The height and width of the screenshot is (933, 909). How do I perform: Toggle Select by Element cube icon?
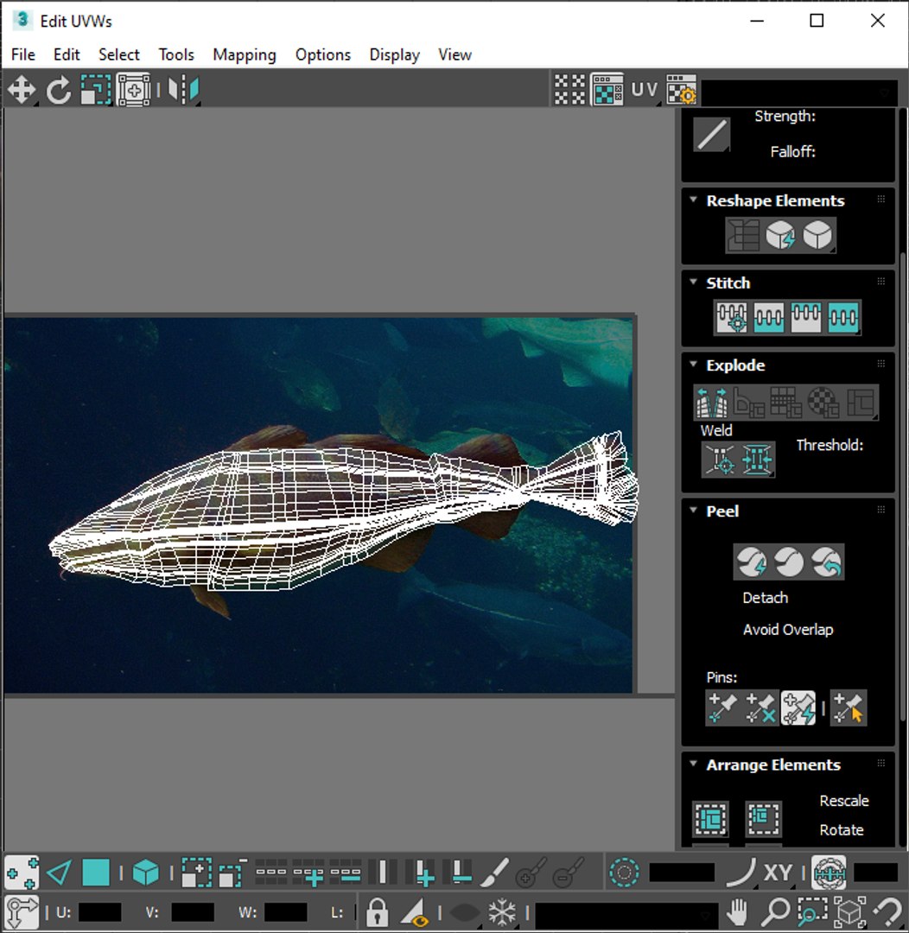click(x=146, y=873)
